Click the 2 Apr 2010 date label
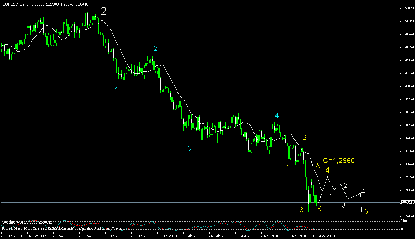The height and width of the screenshot is (239, 415). coord(270,236)
